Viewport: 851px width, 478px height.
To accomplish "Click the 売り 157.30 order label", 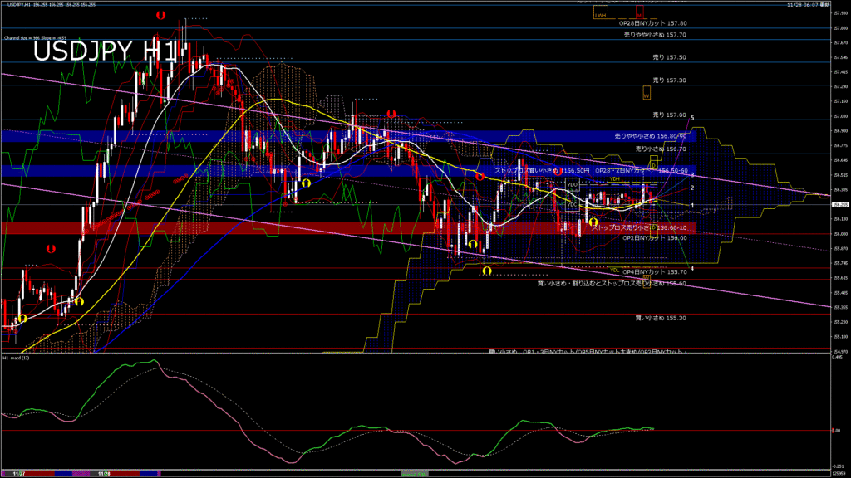I will click(669, 80).
